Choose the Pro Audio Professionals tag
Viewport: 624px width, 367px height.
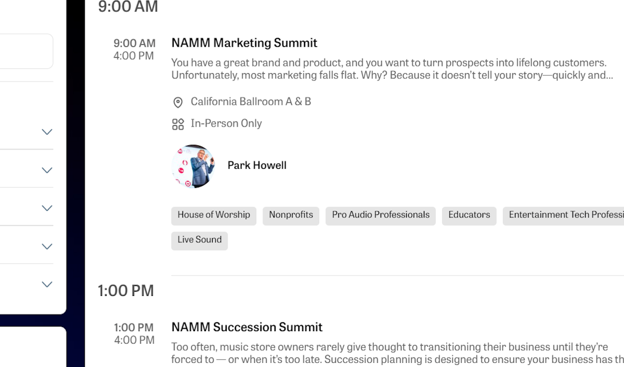[x=381, y=215]
